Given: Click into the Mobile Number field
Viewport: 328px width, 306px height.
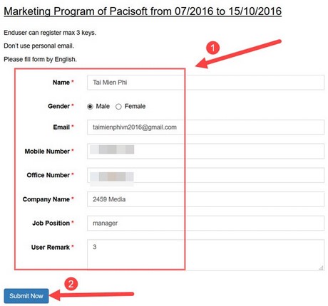Looking at the screenshot, I should [205, 151].
